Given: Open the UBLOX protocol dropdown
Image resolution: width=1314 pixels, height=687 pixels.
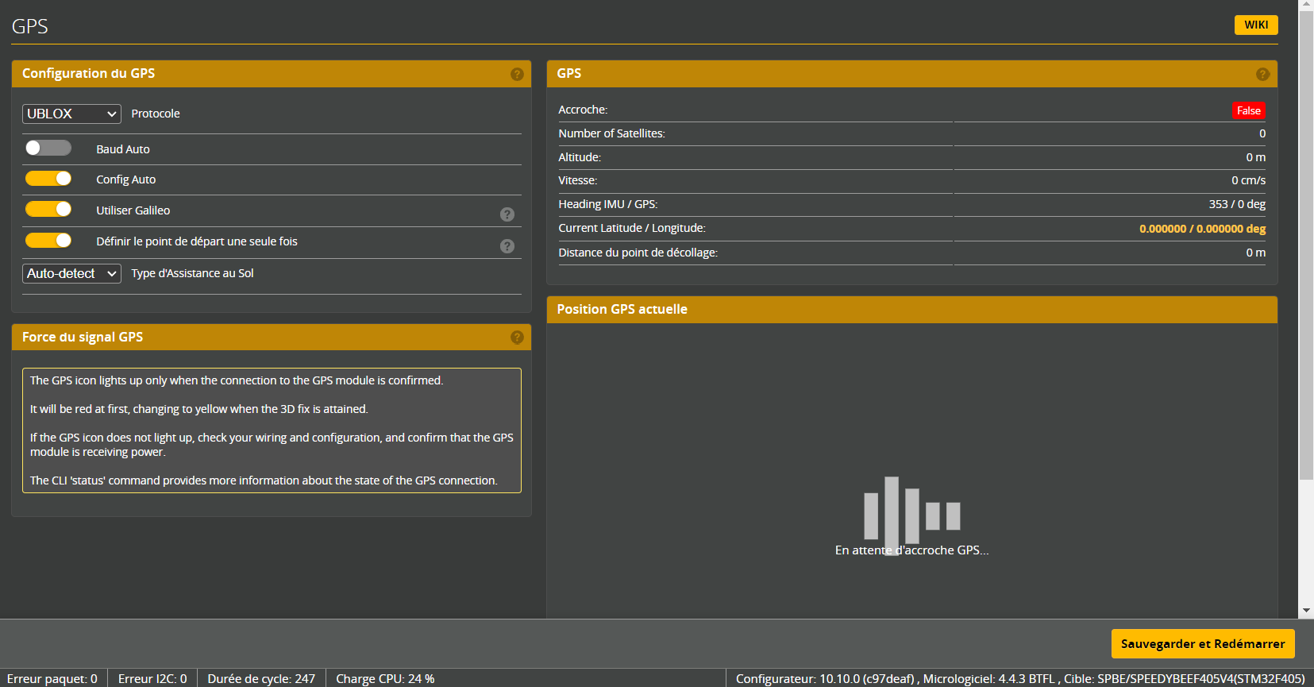Looking at the screenshot, I should [71, 114].
